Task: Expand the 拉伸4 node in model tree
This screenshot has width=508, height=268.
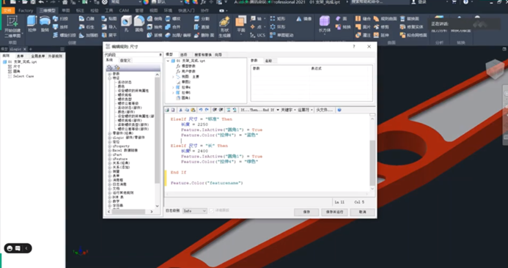Action: [x=173, y=87]
